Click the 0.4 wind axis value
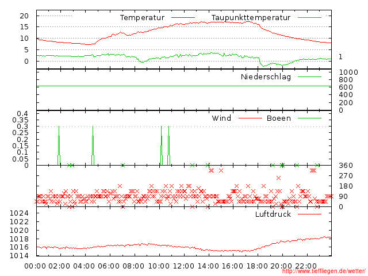 (22, 114)
